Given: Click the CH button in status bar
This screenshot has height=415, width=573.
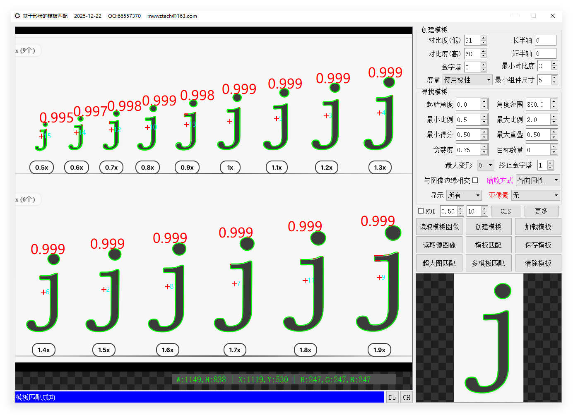Looking at the screenshot, I should click(x=407, y=397).
